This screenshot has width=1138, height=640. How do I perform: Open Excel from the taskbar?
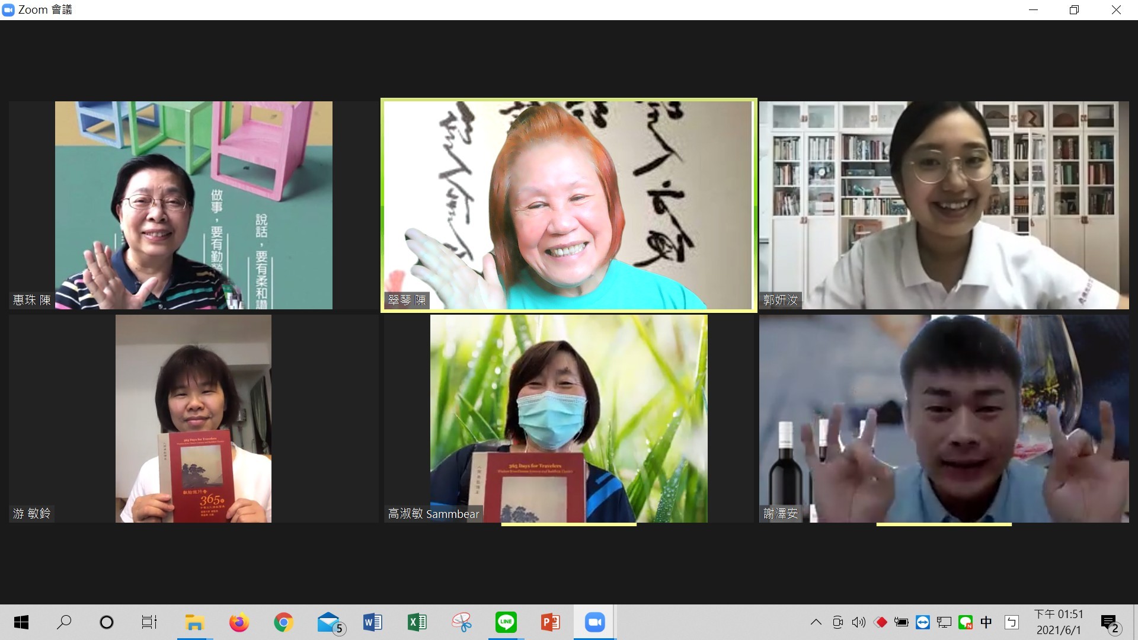(x=417, y=622)
